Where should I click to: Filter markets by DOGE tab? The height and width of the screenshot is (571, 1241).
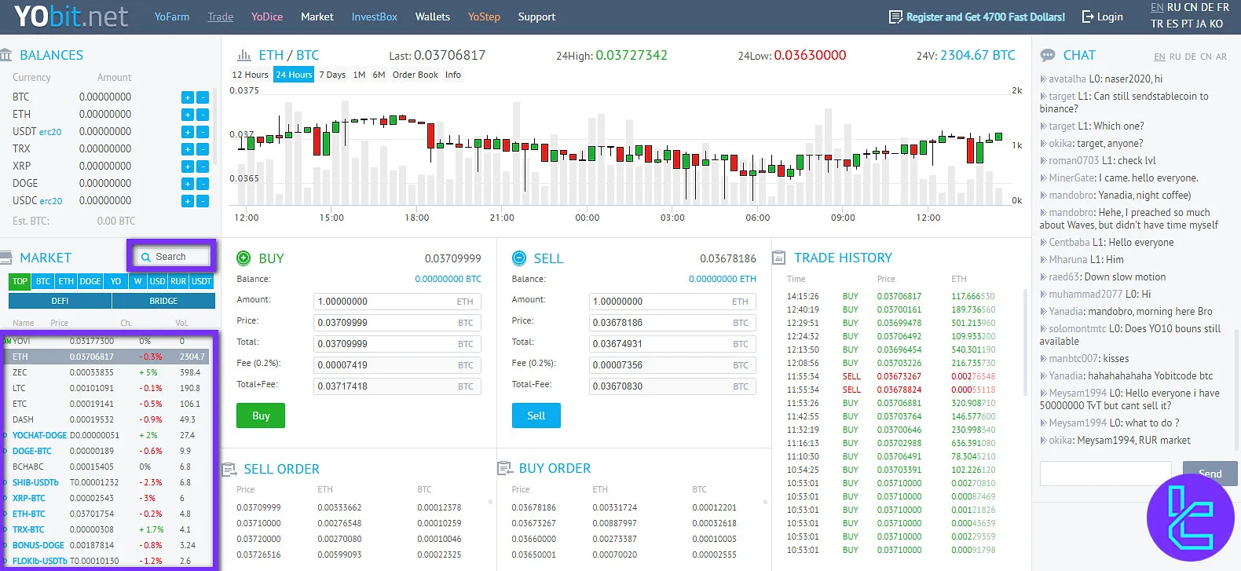(x=90, y=281)
